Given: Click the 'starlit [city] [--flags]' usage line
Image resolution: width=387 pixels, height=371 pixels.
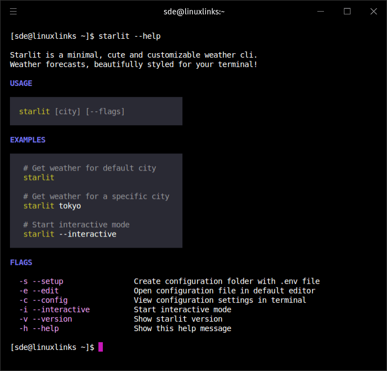Looking at the screenshot, I should coord(72,111).
